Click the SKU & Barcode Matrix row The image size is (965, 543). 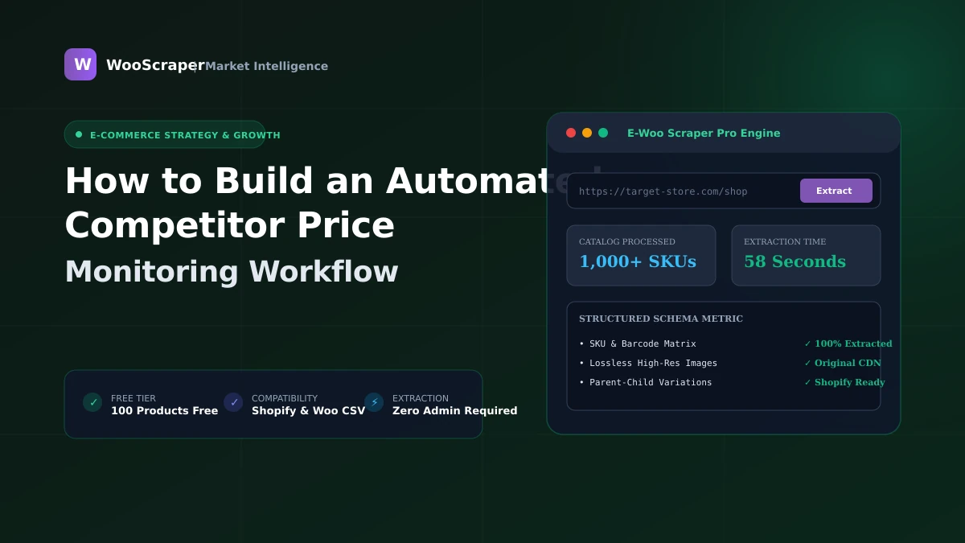(x=724, y=343)
